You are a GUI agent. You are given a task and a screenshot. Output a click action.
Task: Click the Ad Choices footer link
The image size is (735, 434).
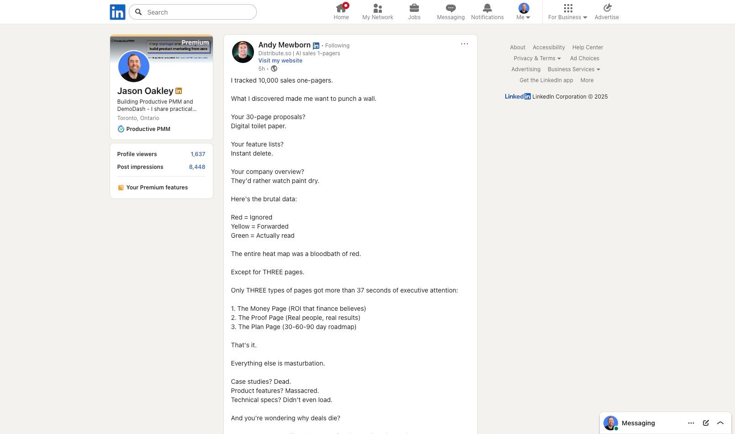coord(585,58)
